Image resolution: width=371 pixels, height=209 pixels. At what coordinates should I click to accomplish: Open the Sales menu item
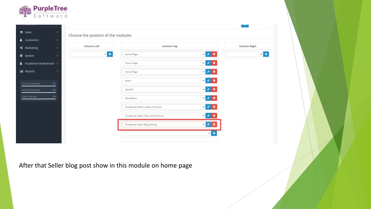[x=39, y=32]
